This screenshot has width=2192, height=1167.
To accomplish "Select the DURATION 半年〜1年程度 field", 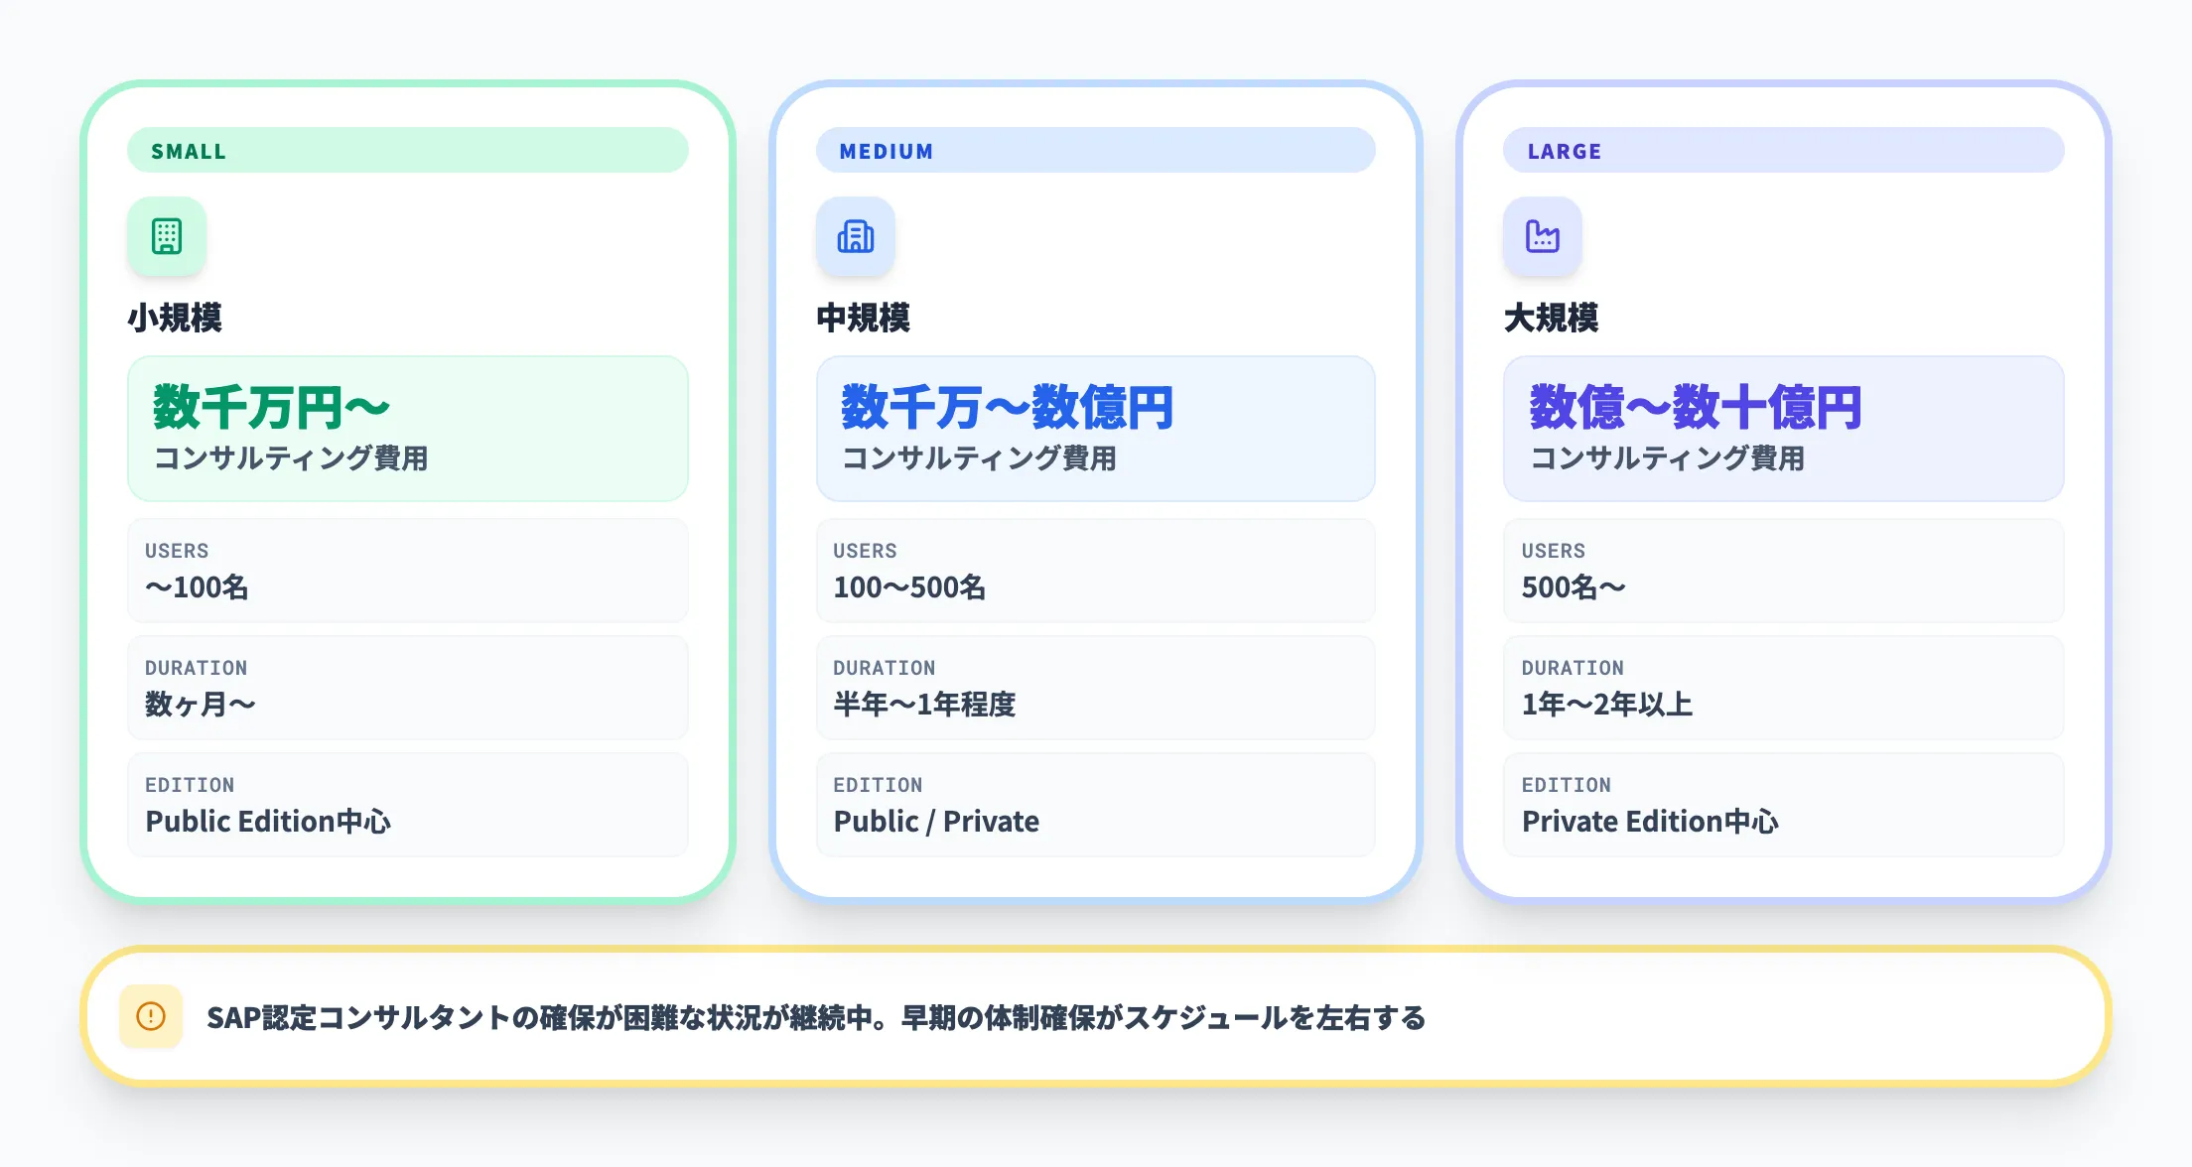I will [1095, 688].
